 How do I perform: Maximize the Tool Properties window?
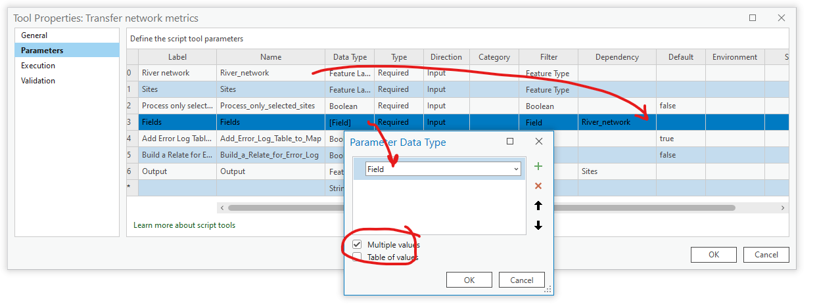[753, 18]
